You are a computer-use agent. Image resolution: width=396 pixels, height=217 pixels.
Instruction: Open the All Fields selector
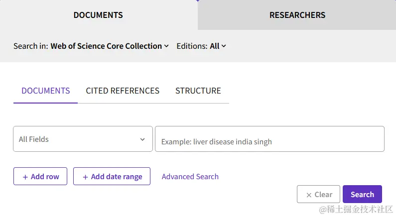click(x=83, y=139)
